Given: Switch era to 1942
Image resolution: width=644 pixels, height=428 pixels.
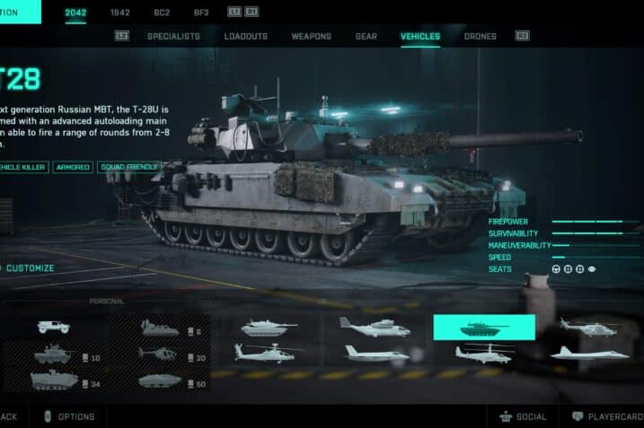Looking at the screenshot, I should 120,13.
